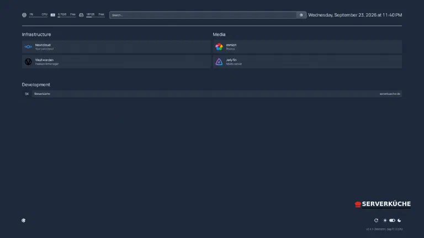Open the Nextcloud service title
The width and height of the screenshot is (424, 238).
pos(43,45)
